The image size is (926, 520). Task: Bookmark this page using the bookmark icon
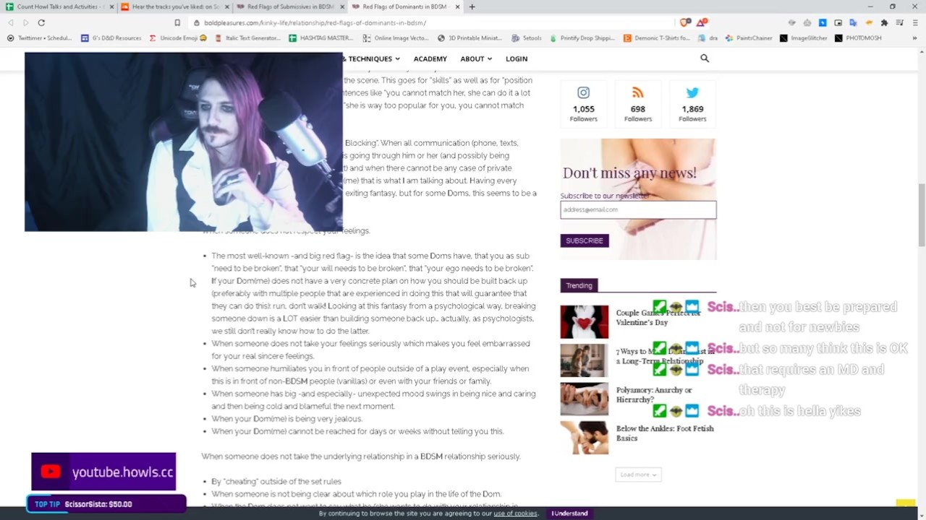(177, 22)
